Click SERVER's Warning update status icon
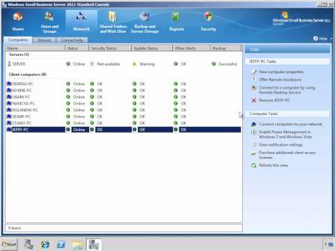Viewport: 335px width, 251px height. (134, 64)
